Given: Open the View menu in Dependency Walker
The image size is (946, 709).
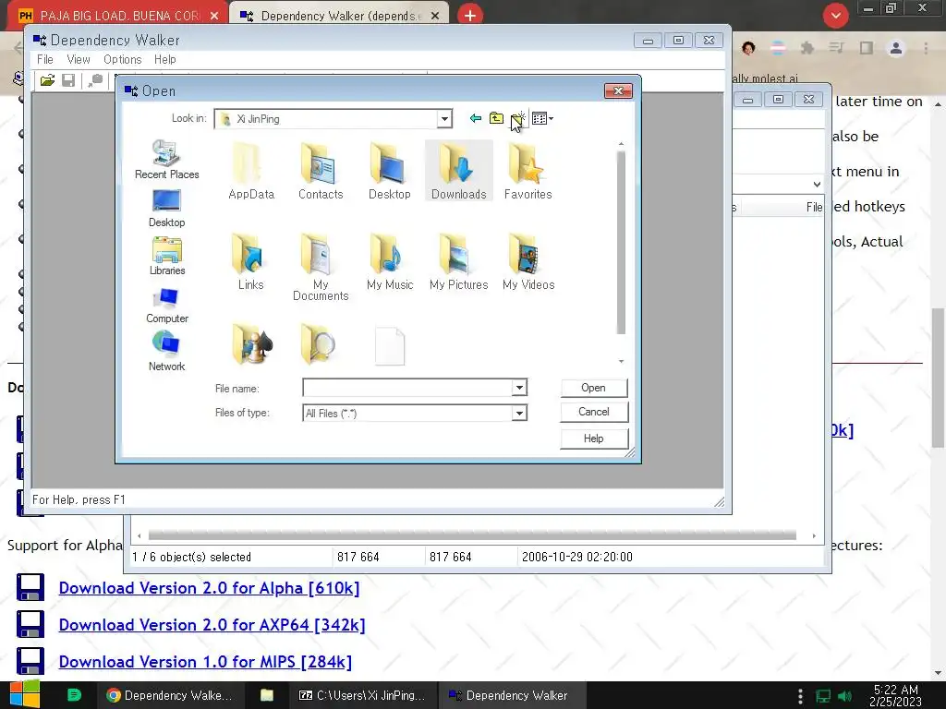Looking at the screenshot, I should point(79,59).
